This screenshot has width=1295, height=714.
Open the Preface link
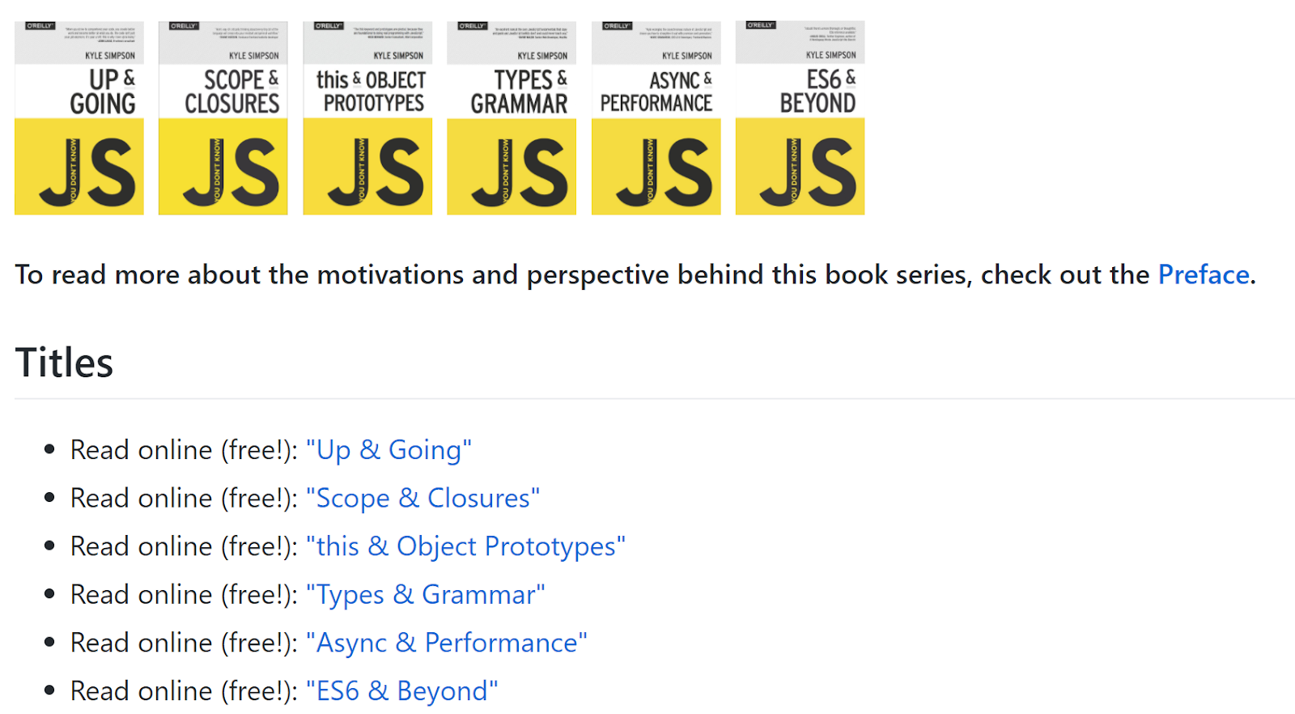tap(1204, 275)
